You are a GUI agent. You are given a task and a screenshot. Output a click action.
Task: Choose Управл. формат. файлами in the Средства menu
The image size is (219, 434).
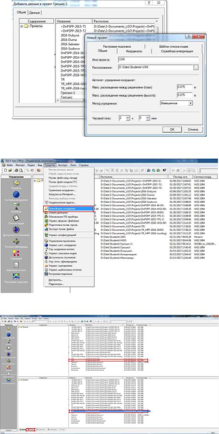click(x=69, y=221)
